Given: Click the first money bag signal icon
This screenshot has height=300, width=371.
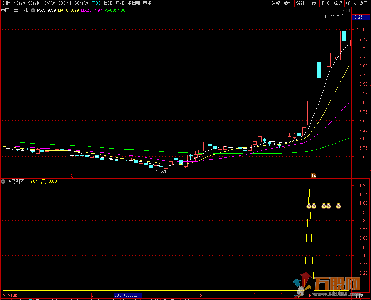Looking at the screenshot, I should coord(309,206).
